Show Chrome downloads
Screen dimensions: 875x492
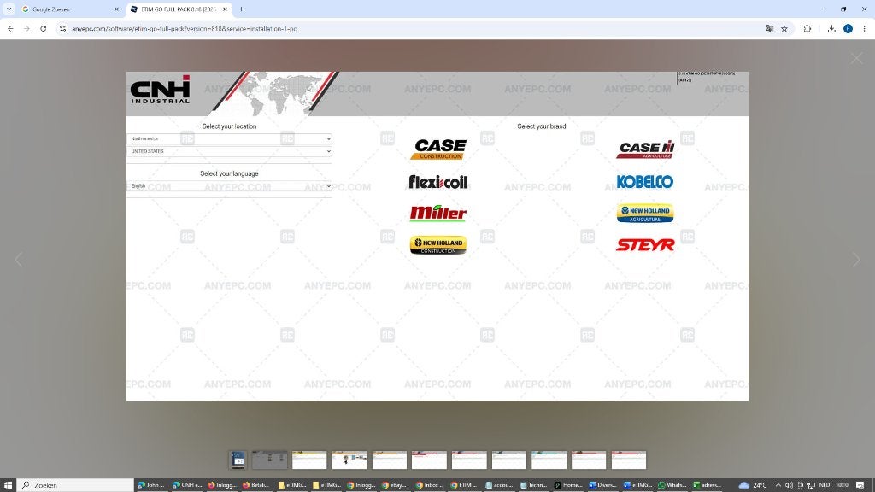tap(831, 28)
